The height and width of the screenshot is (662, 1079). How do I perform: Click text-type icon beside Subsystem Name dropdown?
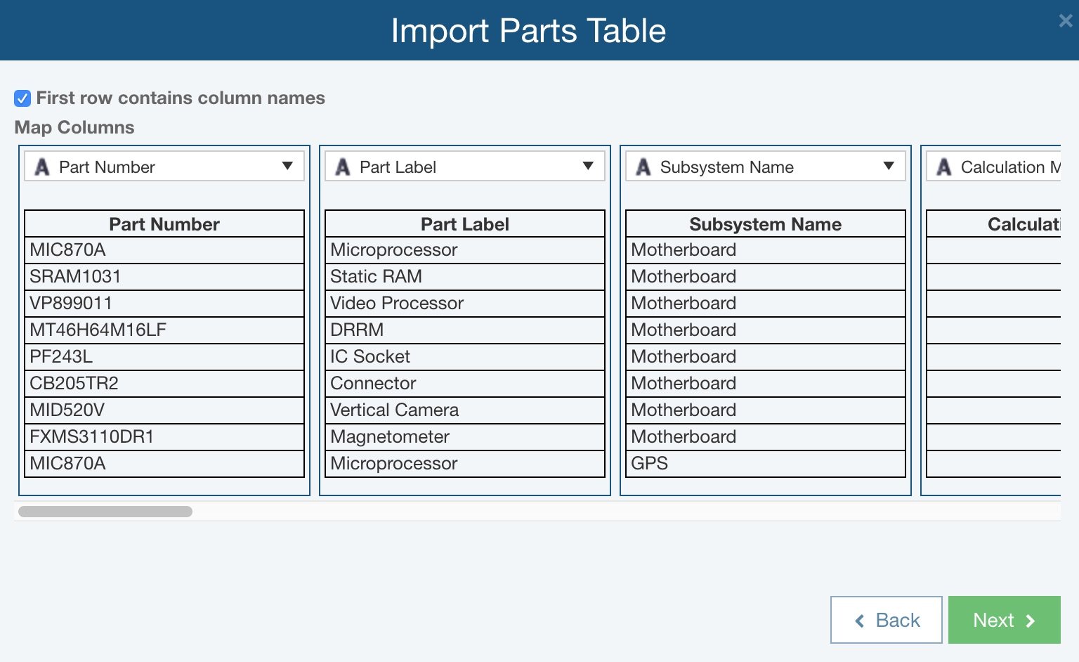click(643, 167)
